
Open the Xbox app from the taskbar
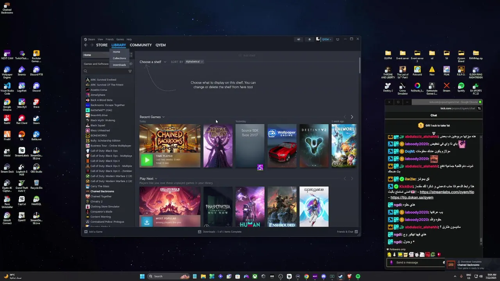(255, 276)
